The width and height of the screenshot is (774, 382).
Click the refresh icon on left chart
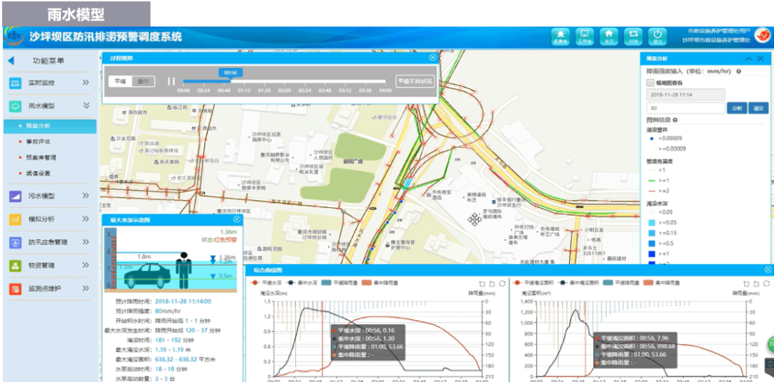(x=501, y=285)
